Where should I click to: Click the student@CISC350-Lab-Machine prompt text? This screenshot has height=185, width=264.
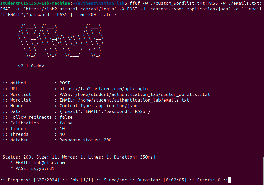click(x=35, y=3)
